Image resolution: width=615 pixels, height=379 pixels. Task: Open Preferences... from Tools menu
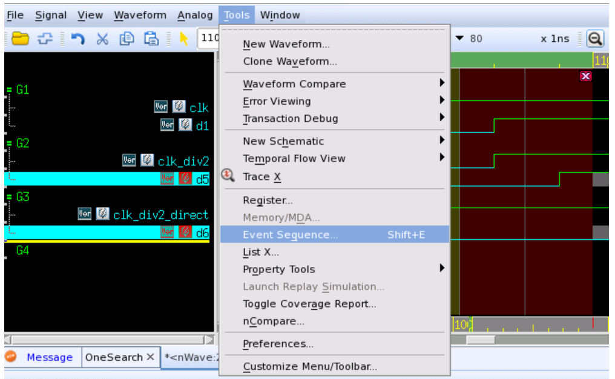point(334,344)
